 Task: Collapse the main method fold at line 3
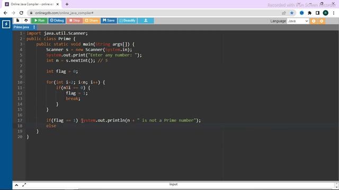(24, 44)
